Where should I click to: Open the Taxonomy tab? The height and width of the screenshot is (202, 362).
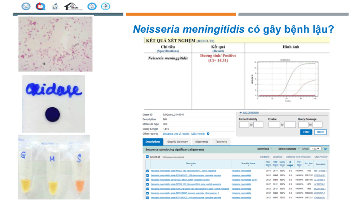click(221, 142)
